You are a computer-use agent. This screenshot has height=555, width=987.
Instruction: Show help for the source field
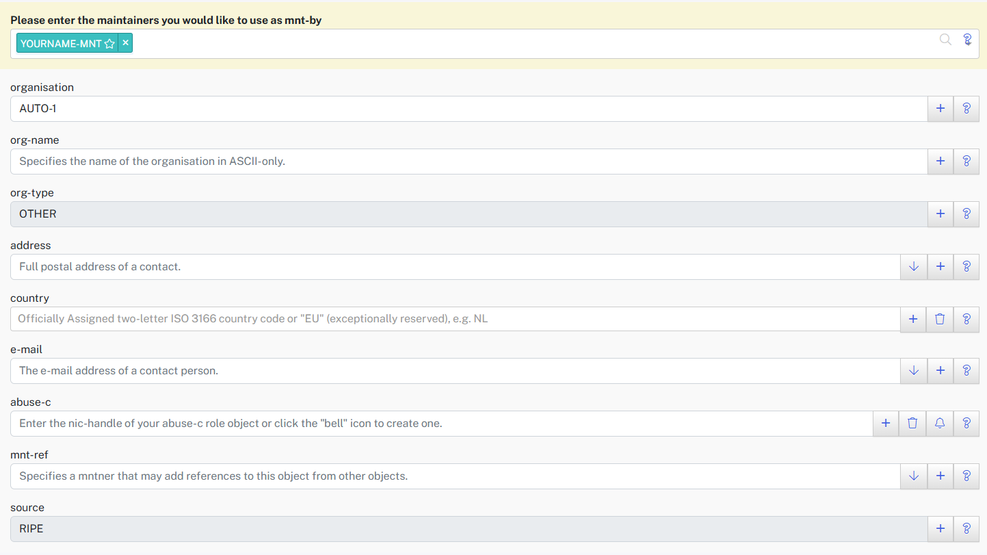[x=966, y=529]
